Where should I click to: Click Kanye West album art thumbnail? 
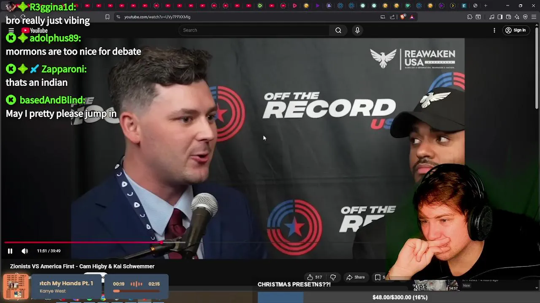coord(16,287)
